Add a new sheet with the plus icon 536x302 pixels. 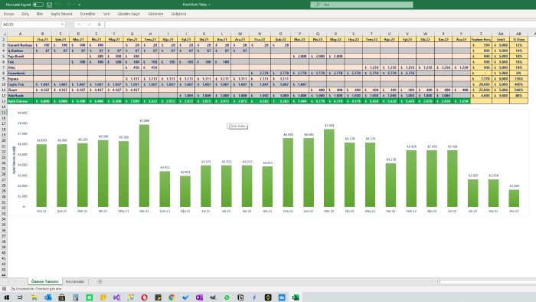pyautogui.click(x=100, y=282)
